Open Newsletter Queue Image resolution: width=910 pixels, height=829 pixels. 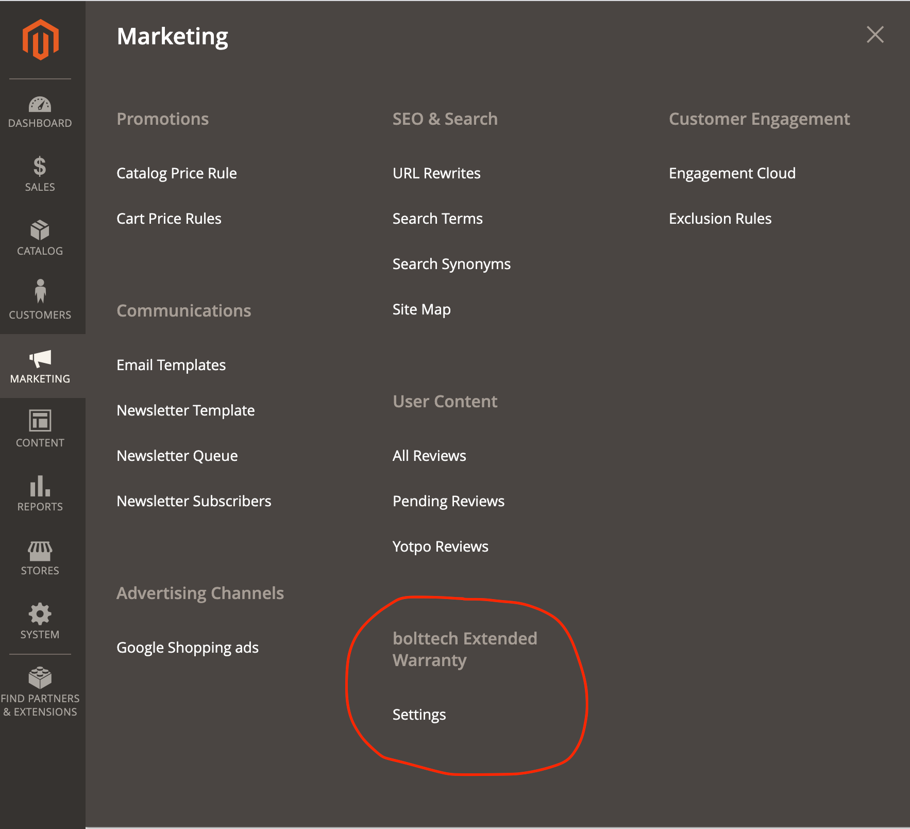pos(177,456)
